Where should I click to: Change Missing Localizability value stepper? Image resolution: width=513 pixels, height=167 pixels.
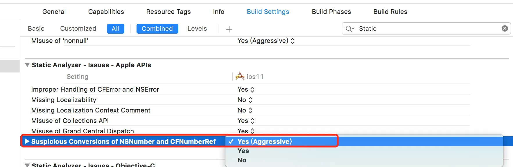(250, 100)
